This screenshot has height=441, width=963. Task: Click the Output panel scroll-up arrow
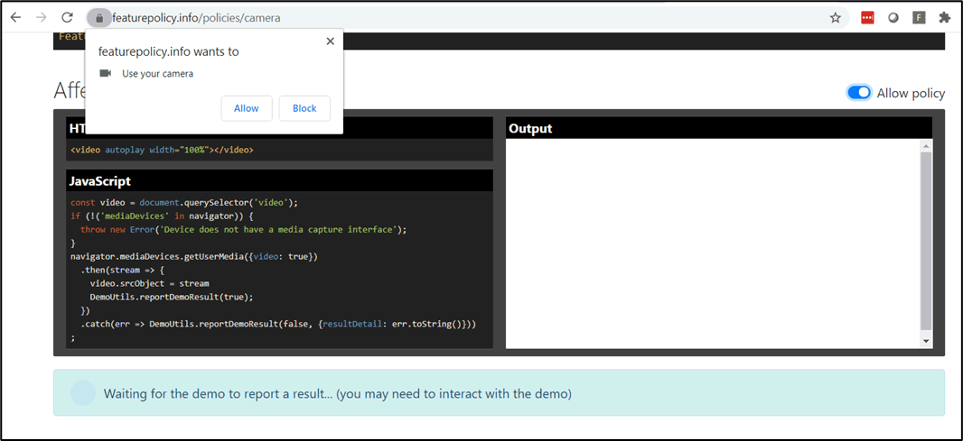click(925, 146)
